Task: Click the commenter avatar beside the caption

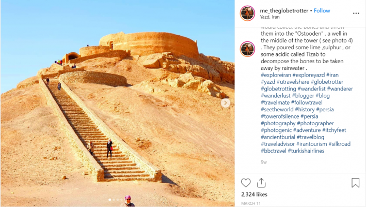Action: (247, 49)
